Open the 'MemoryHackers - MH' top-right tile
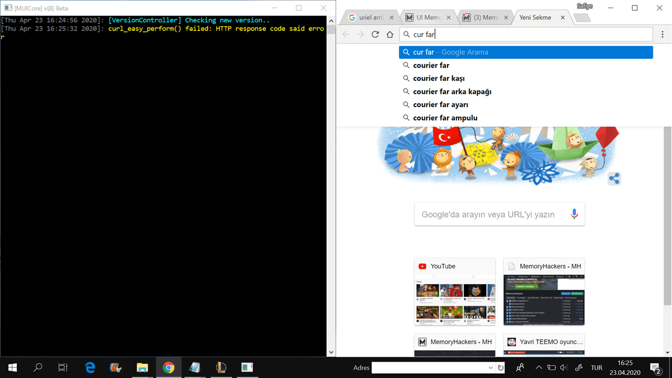Screen dimensions: 672x378 click(x=544, y=292)
